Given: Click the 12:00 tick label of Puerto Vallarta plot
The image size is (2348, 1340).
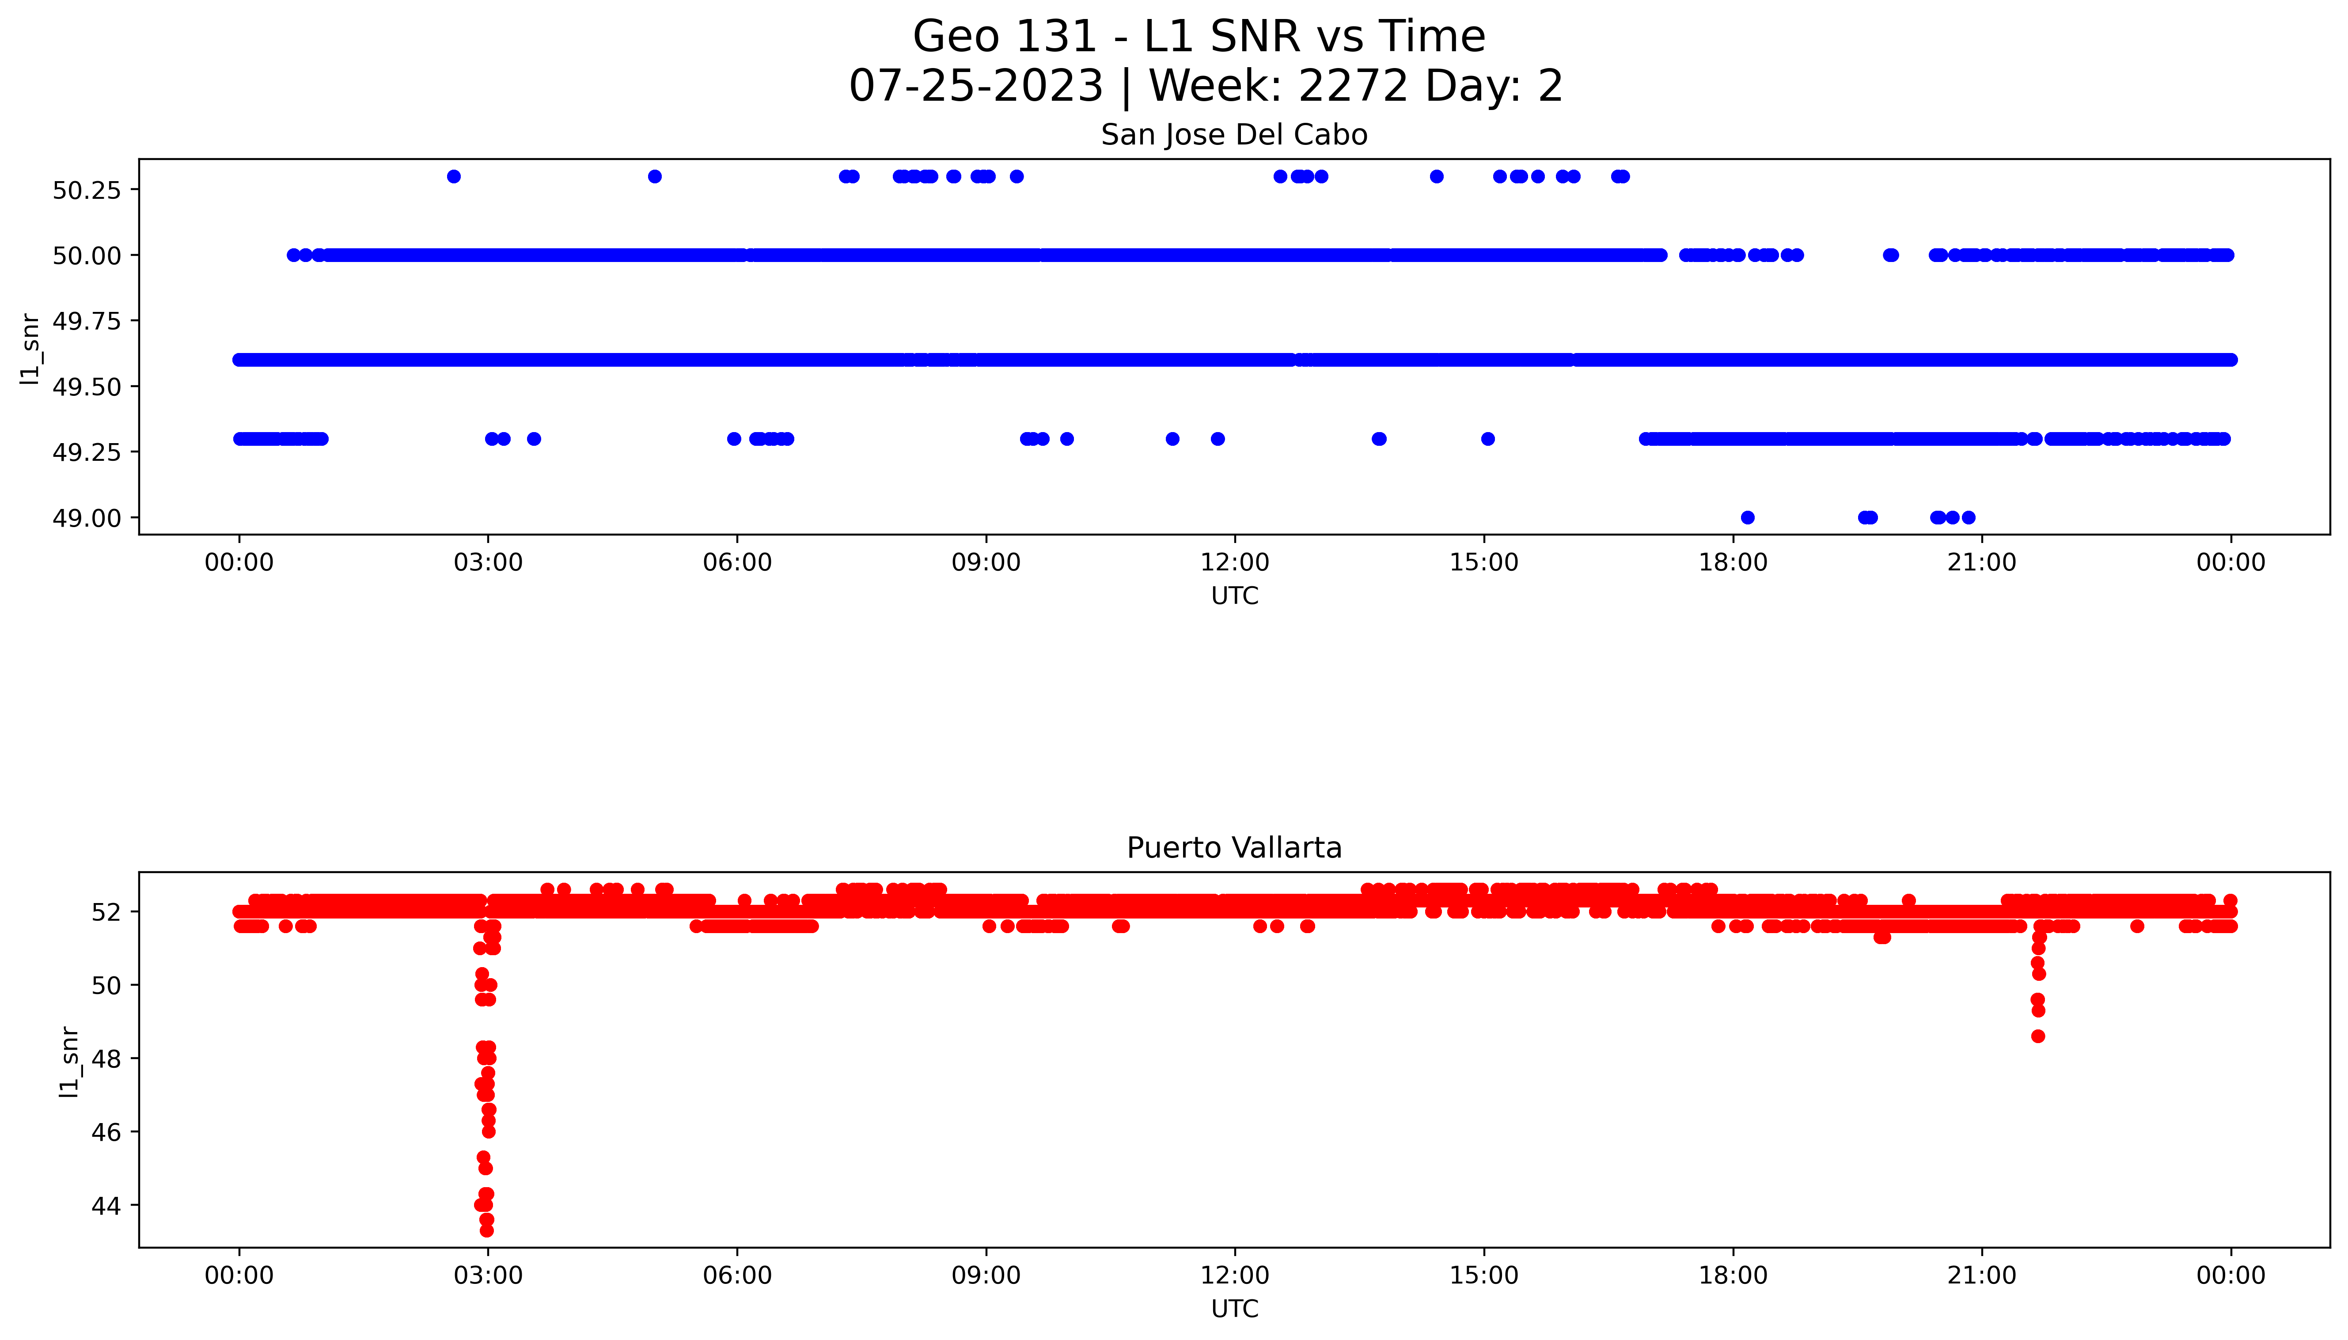Looking at the screenshot, I should (1235, 1275).
